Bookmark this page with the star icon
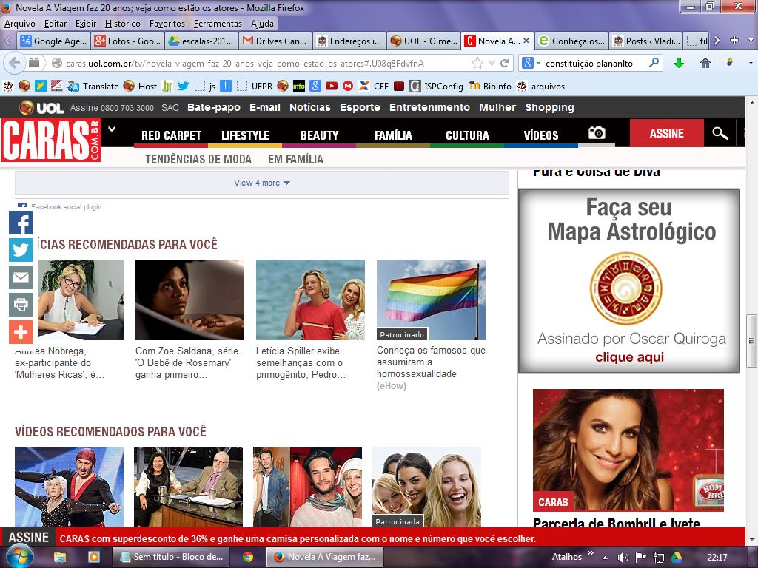 (477, 64)
